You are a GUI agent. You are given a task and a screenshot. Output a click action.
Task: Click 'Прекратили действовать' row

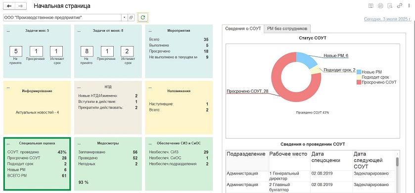pos(108,107)
